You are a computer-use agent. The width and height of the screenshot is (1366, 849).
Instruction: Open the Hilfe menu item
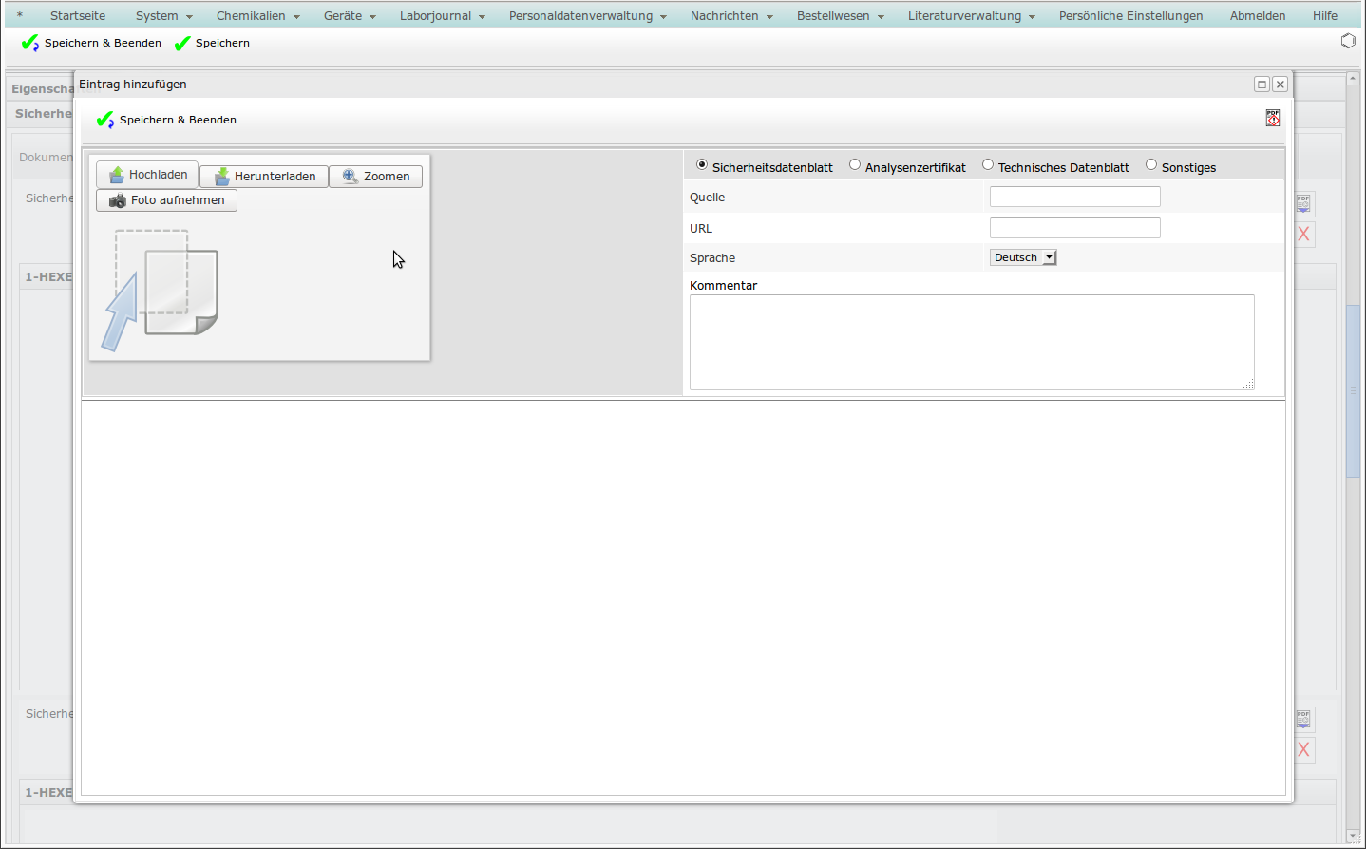[1325, 16]
